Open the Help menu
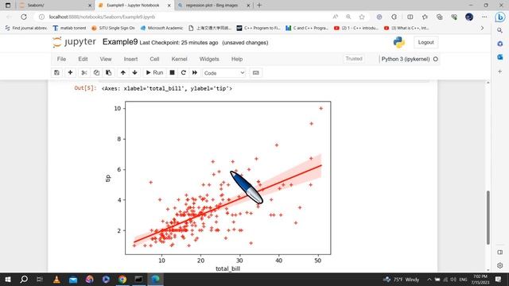Screen dimensions: 509x286 tap(237, 59)
